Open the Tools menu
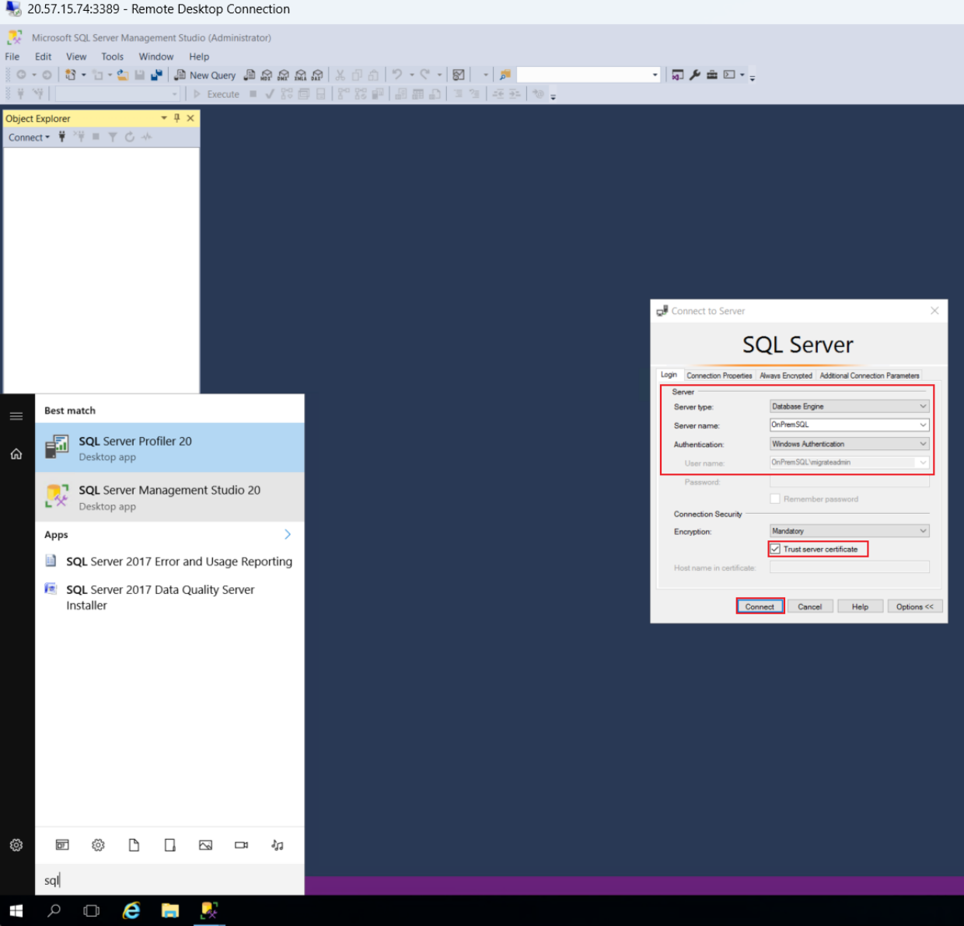The height and width of the screenshot is (926, 964). coord(112,57)
